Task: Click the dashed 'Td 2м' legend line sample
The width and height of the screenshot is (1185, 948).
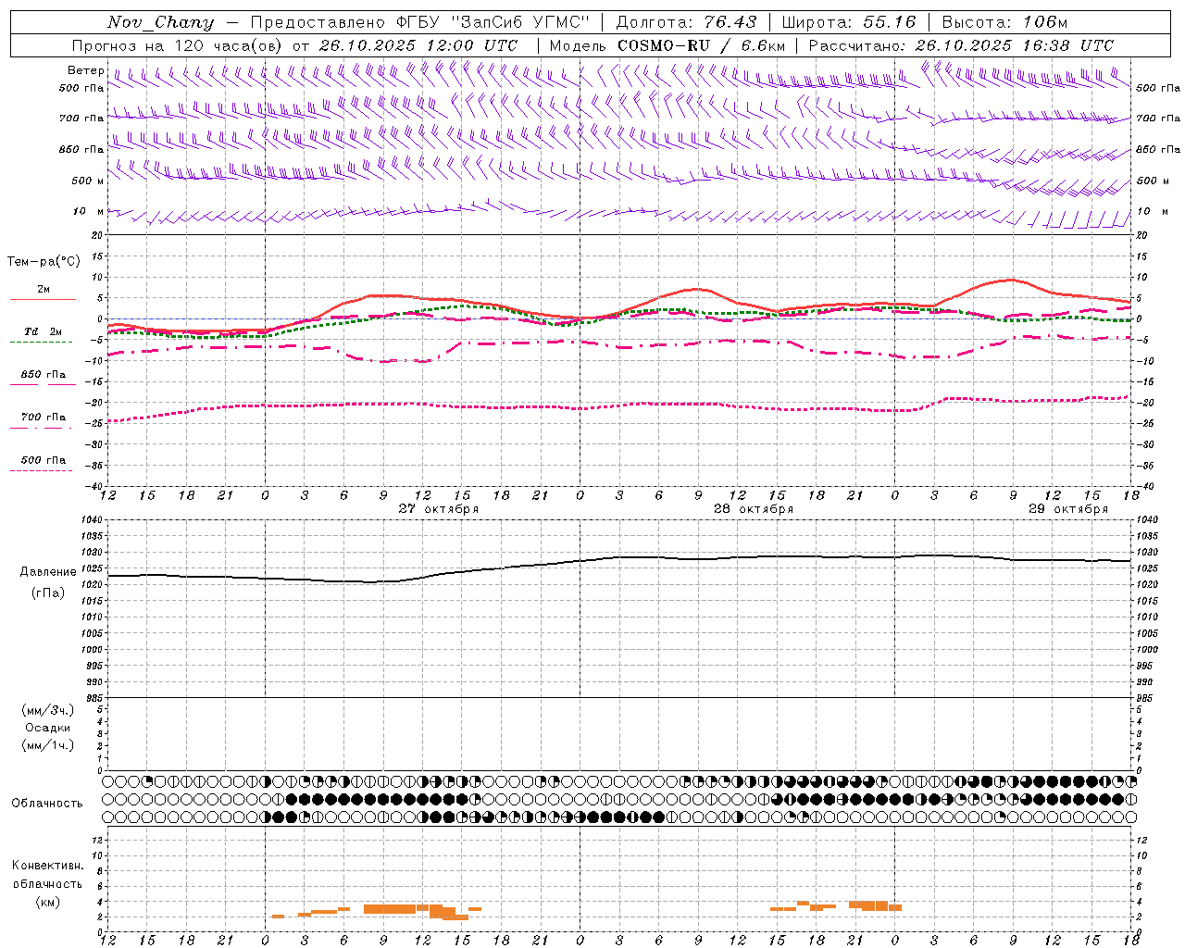Action: (x=41, y=342)
